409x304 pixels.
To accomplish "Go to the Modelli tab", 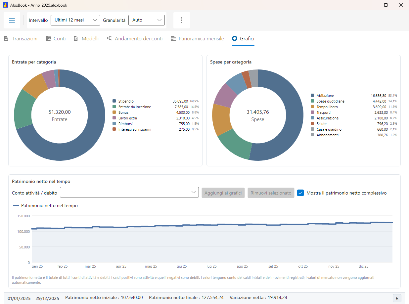I will 86,38.
